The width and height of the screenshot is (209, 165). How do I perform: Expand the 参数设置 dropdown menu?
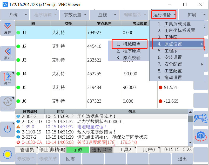(x=74, y=15)
